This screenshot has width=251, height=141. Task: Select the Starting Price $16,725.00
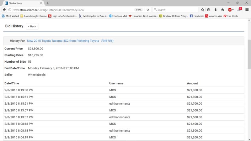point(35,55)
